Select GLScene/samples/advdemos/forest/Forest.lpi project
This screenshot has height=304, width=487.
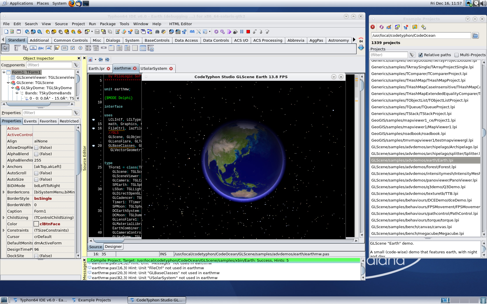[413, 167]
